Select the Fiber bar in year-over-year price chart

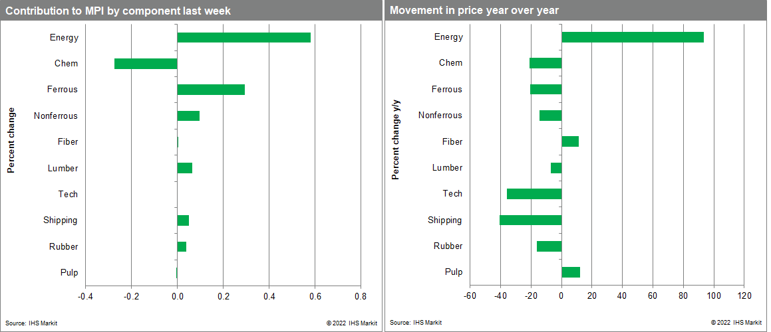click(570, 141)
